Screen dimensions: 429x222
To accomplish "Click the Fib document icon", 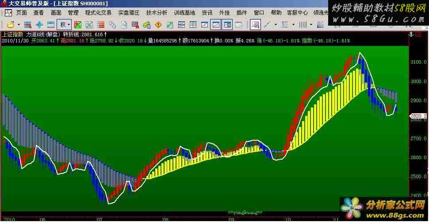I will [x=124, y=25].
